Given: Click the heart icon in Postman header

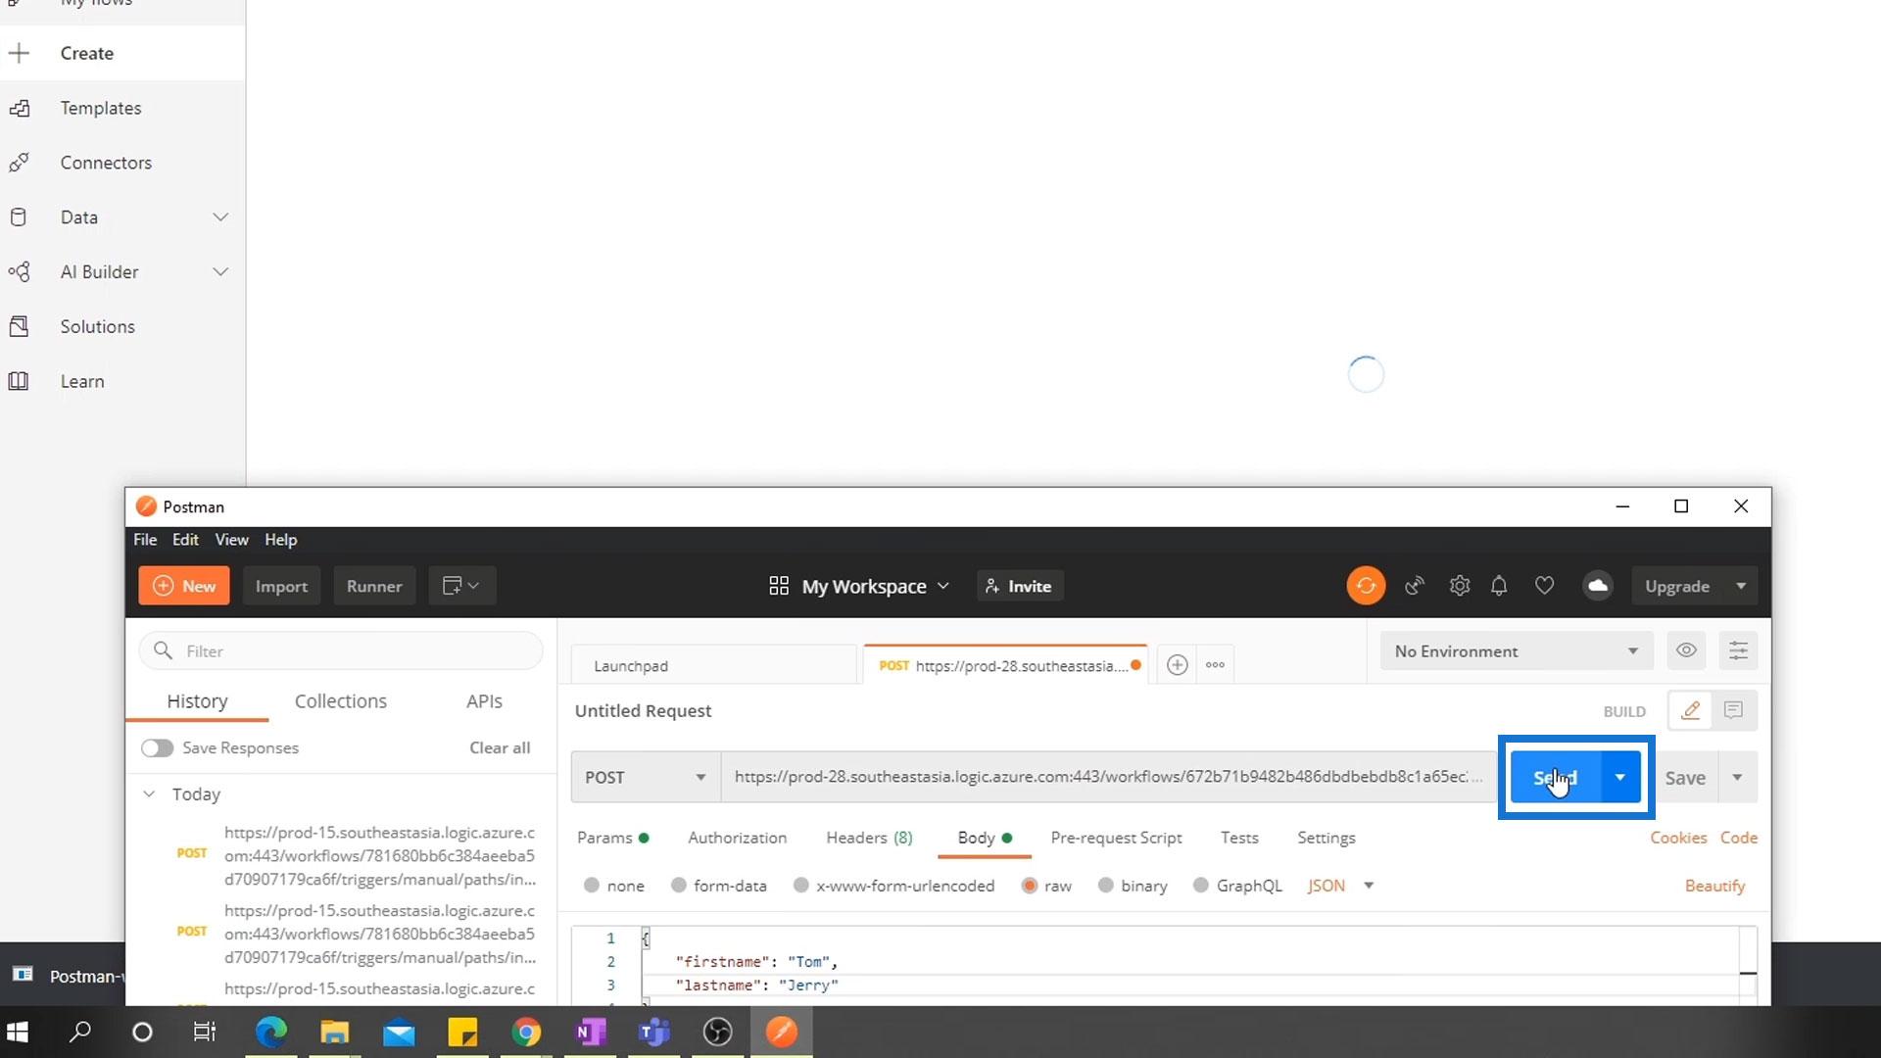Looking at the screenshot, I should coord(1544,586).
